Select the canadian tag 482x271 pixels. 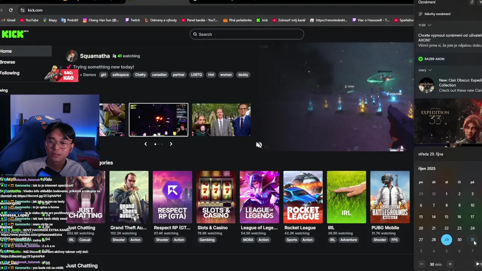tap(159, 75)
